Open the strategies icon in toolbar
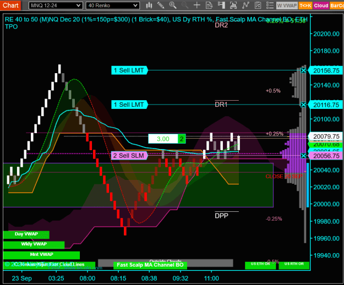 click(258, 6)
